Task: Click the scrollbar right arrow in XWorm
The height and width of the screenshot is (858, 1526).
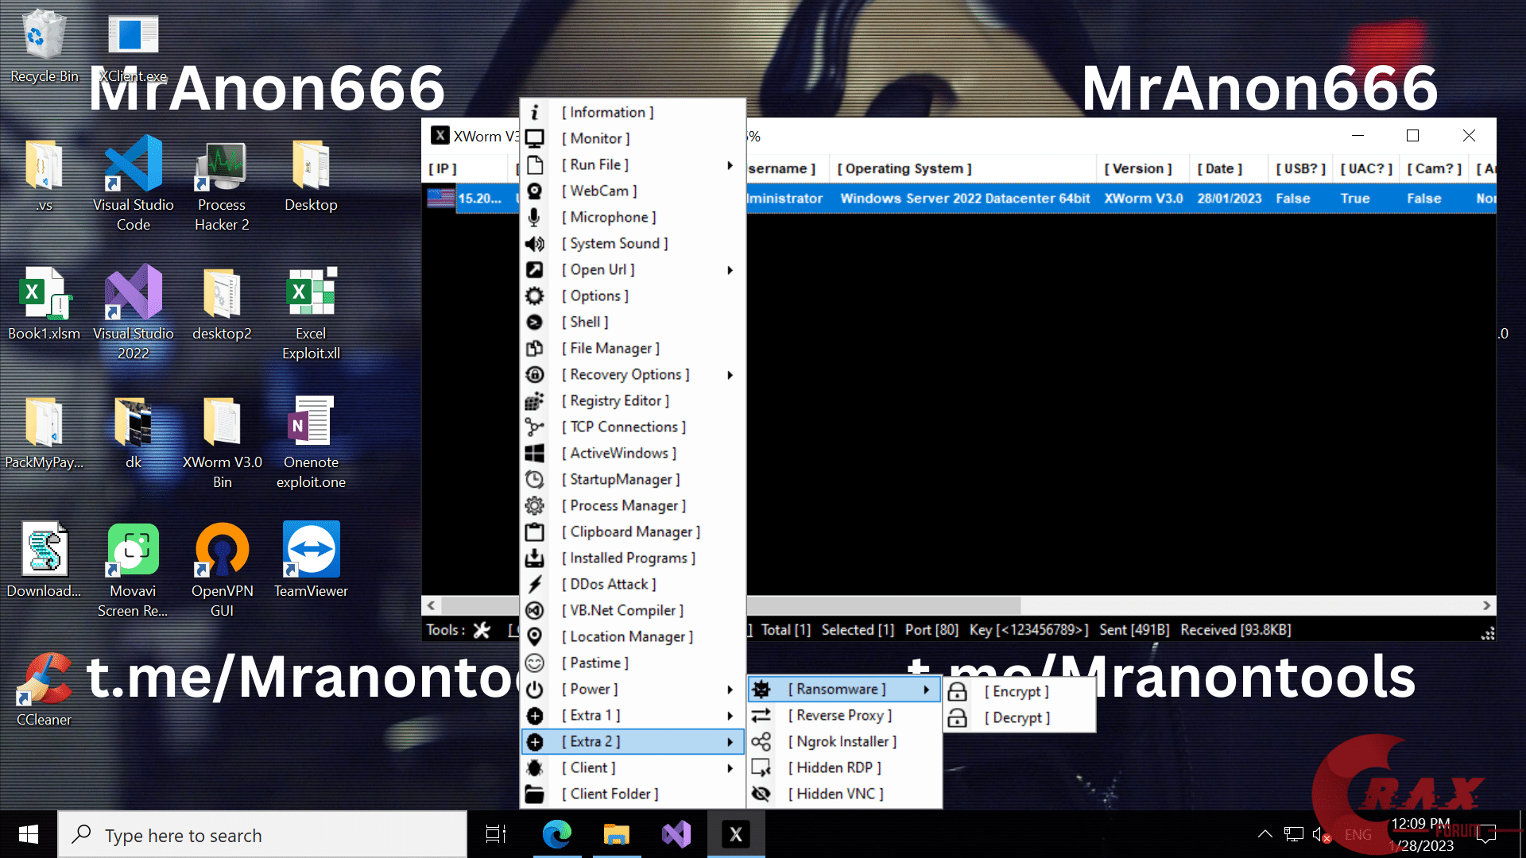Action: point(1486,605)
